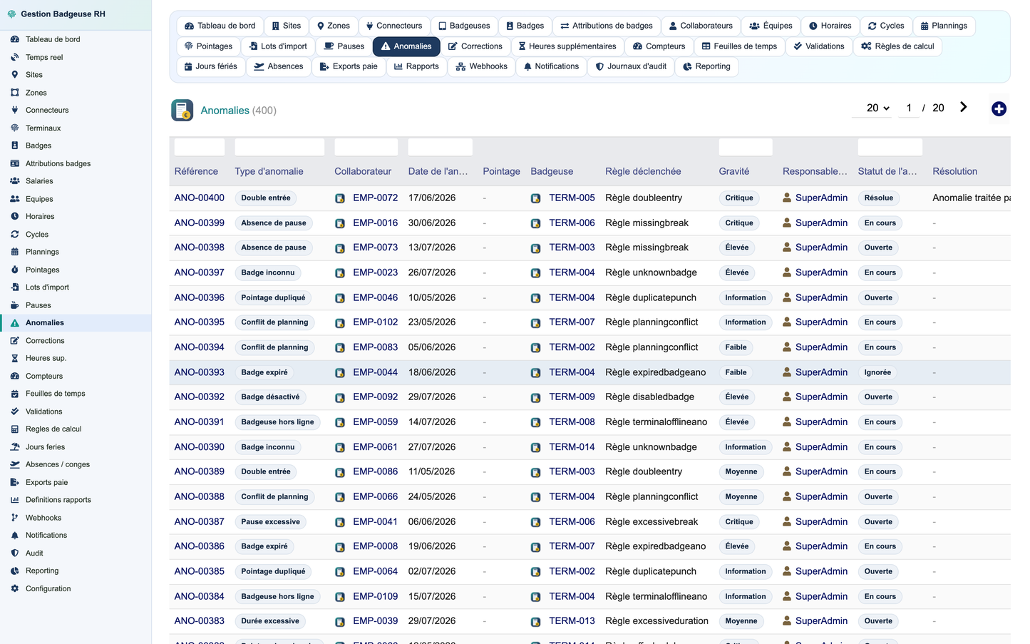Click the Pause excessive type badge

click(271, 522)
